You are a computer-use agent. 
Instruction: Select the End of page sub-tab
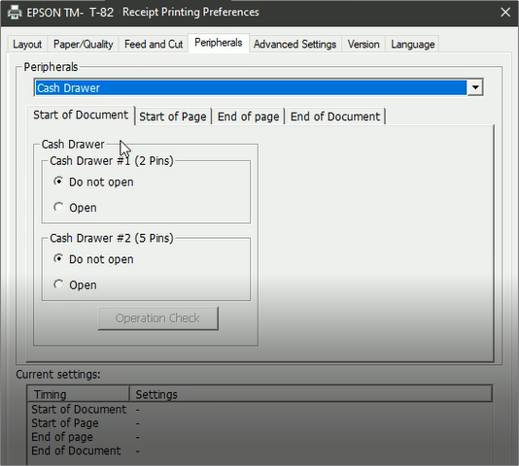point(248,116)
